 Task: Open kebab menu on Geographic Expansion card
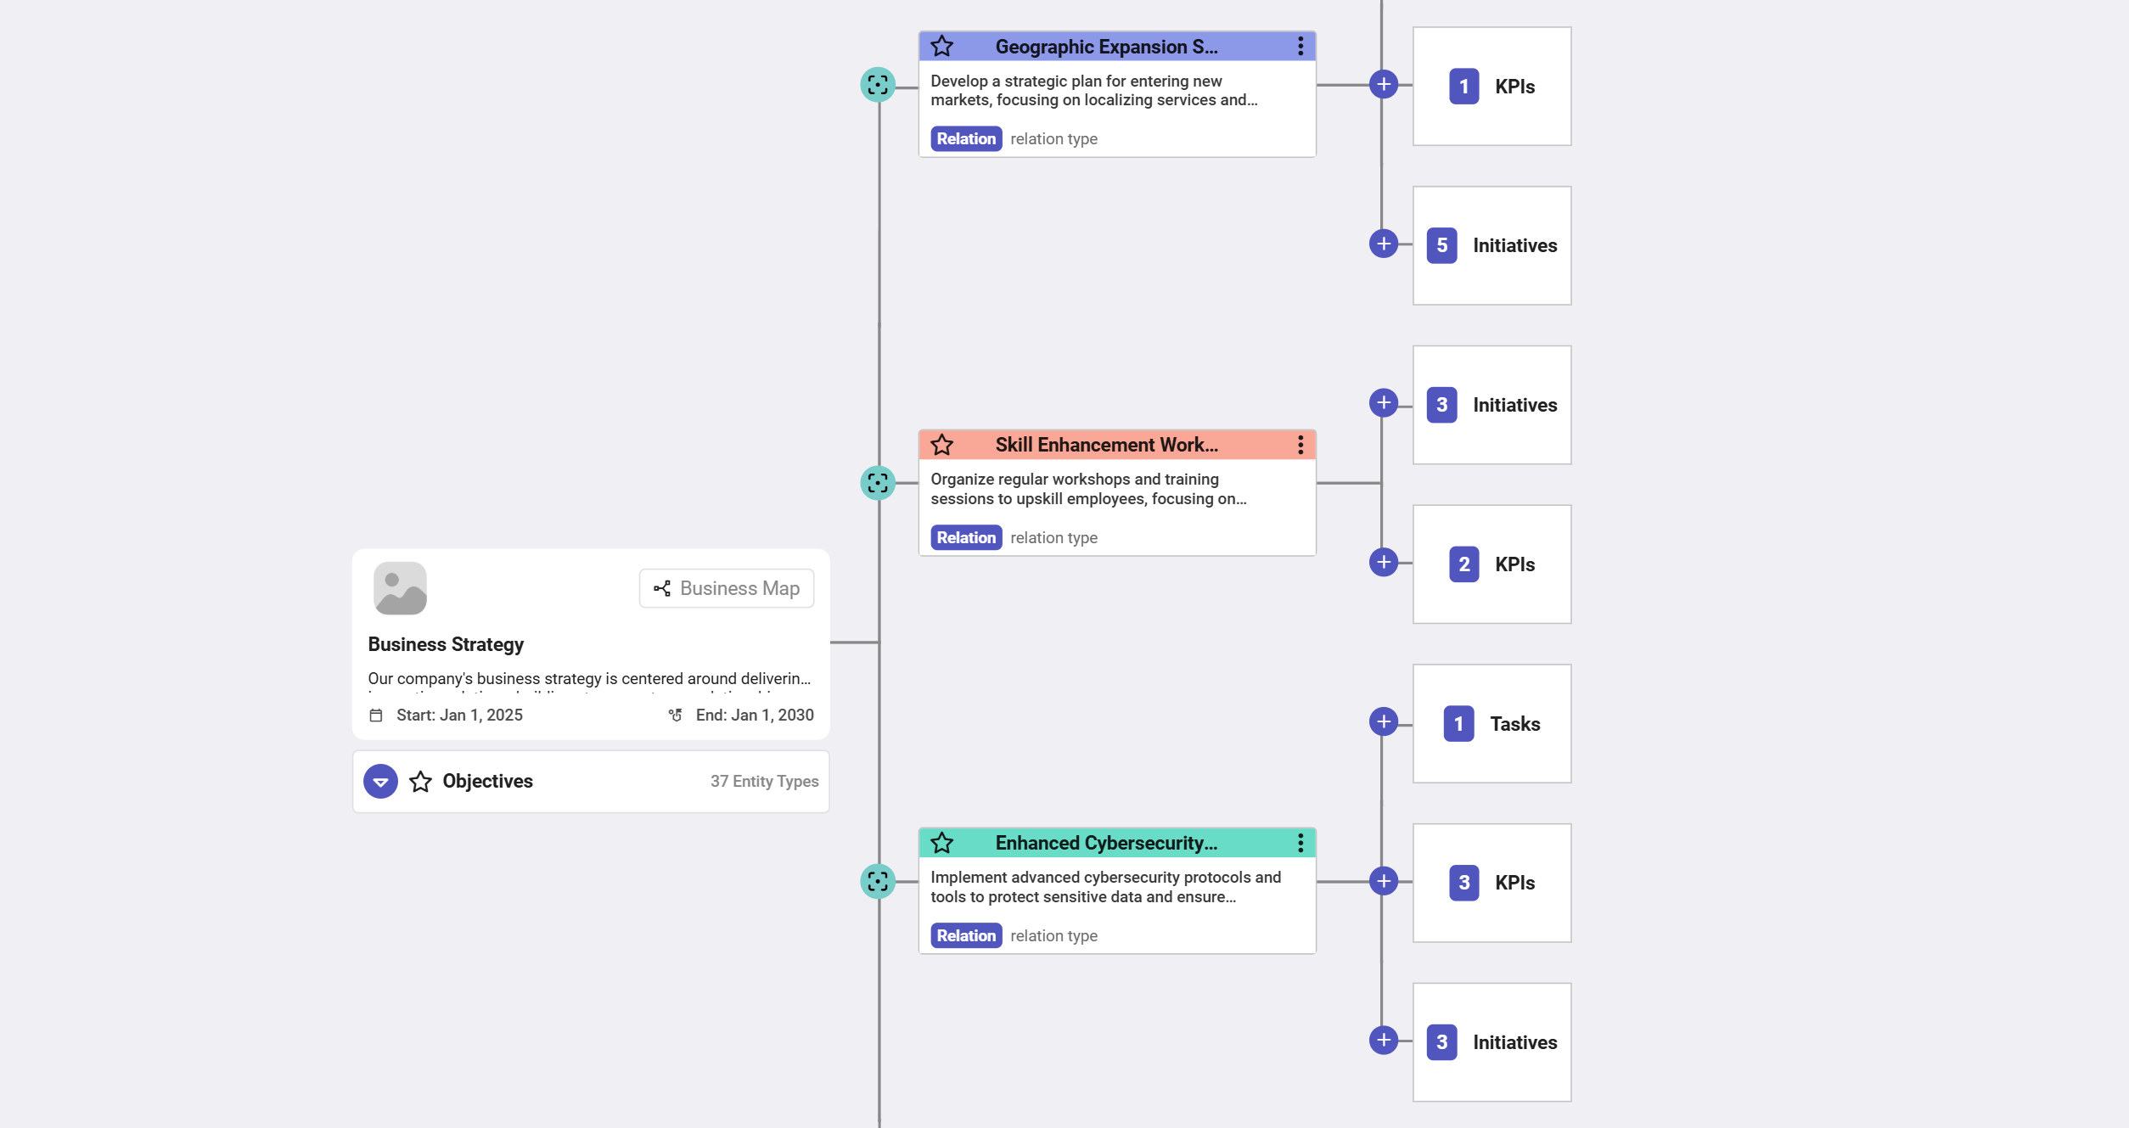(x=1300, y=46)
